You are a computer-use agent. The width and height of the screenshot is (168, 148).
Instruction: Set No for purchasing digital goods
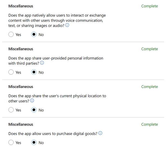coord(34,142)
